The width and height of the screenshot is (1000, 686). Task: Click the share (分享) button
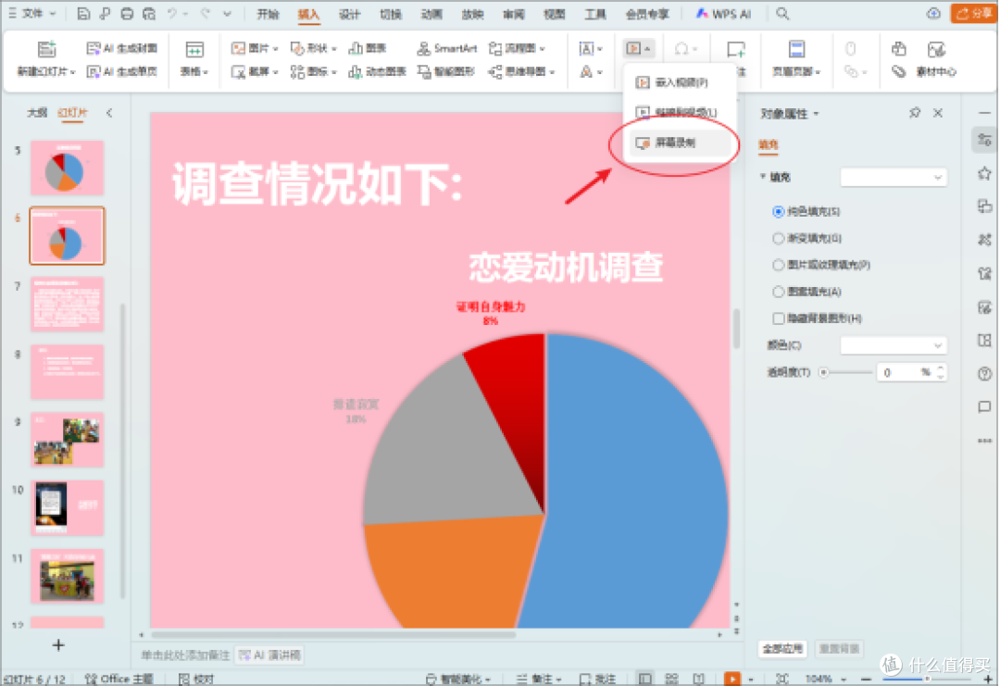point(974,13)
